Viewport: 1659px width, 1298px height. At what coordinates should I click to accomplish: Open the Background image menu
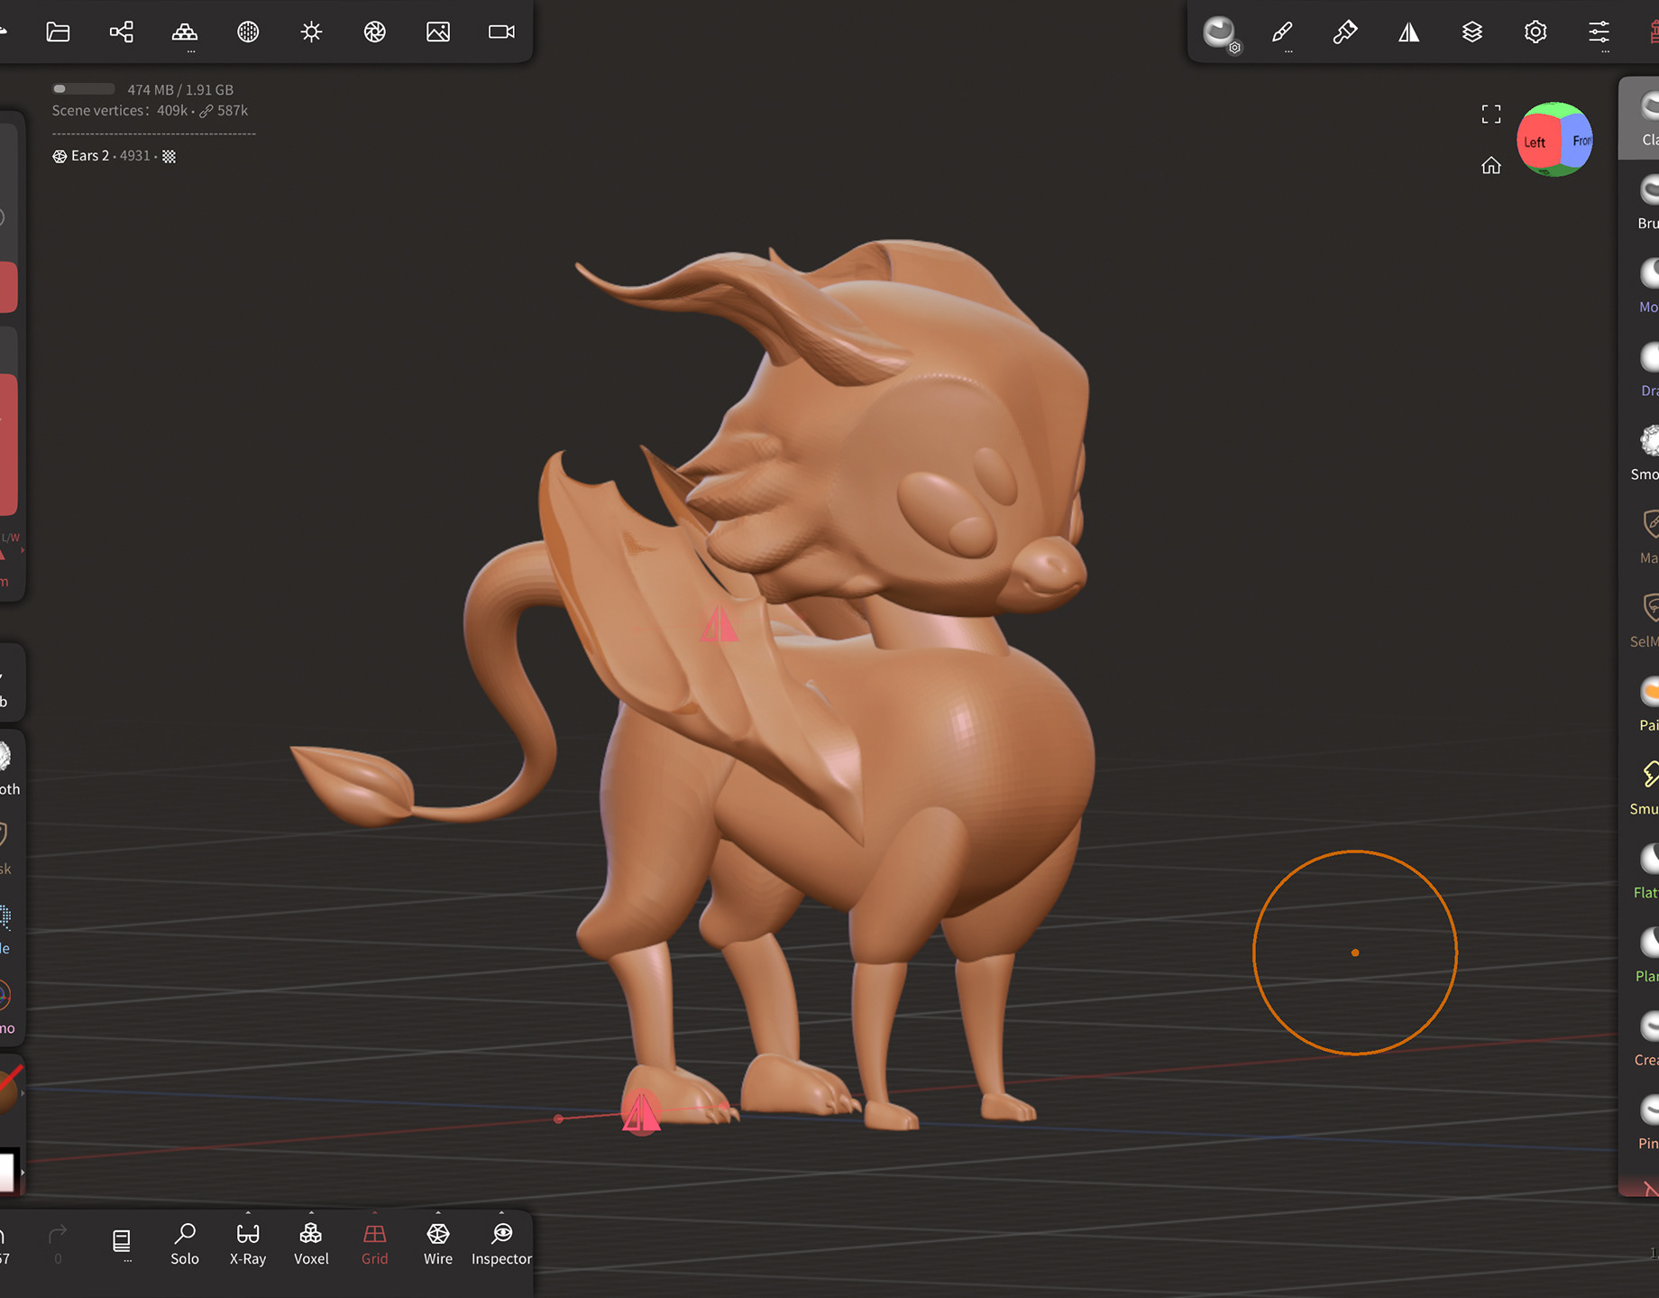438,32
